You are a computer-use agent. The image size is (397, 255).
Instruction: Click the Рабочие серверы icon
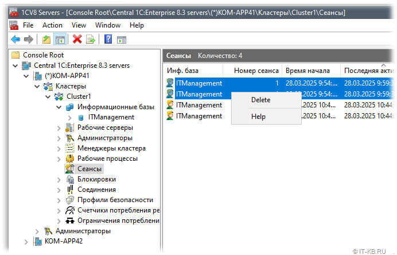[x=69, y=127]
